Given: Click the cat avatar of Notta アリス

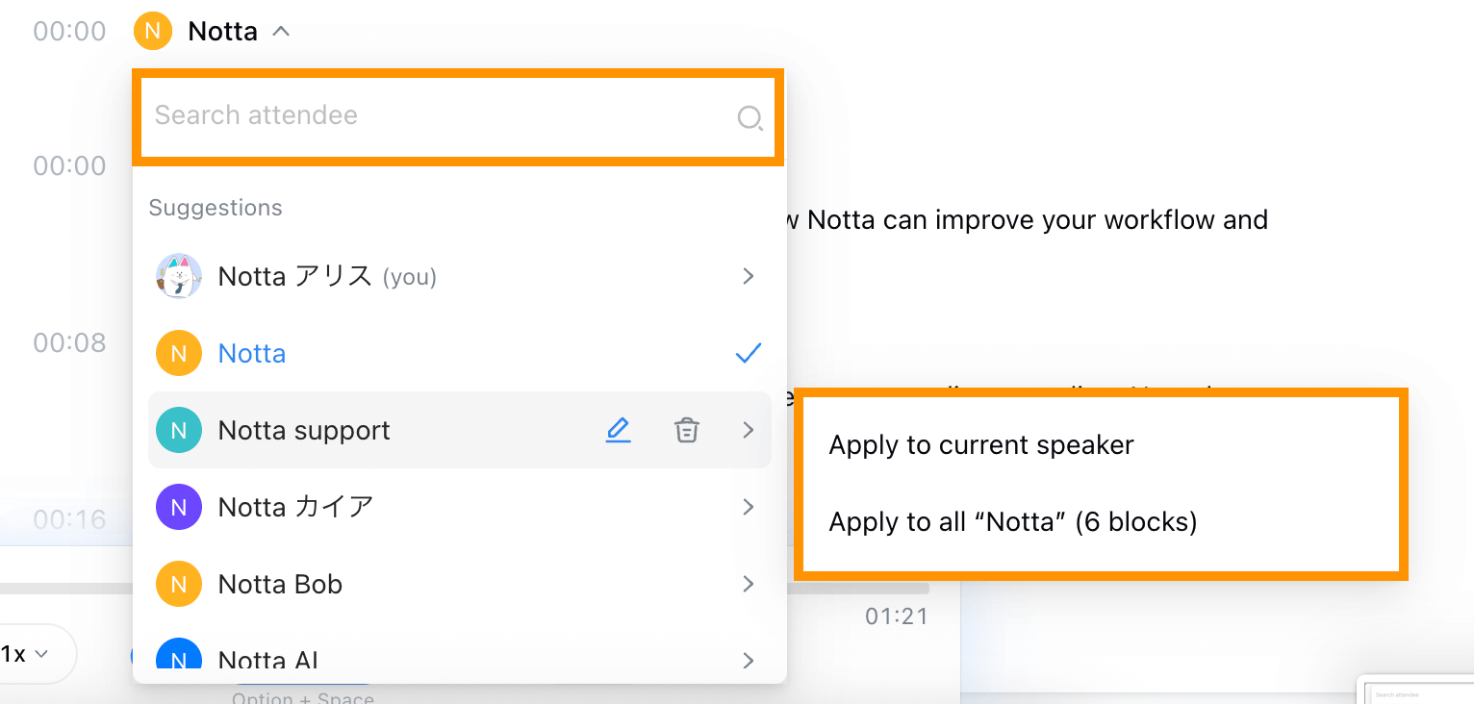Looking at the screenshot, I should coord(179,276).
